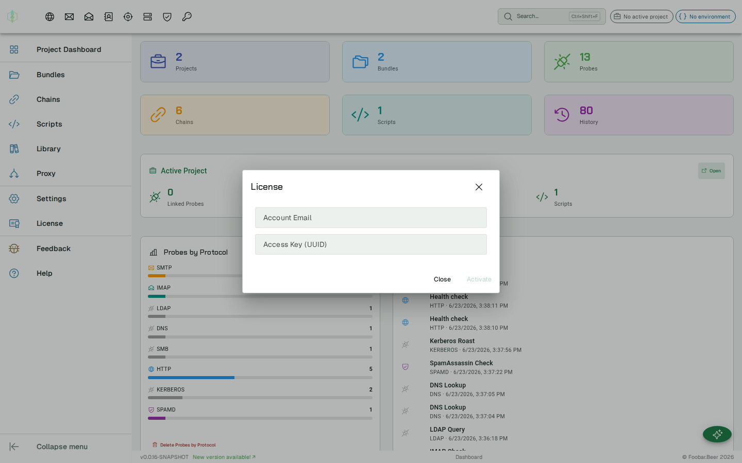Click the No active project button

642,16
